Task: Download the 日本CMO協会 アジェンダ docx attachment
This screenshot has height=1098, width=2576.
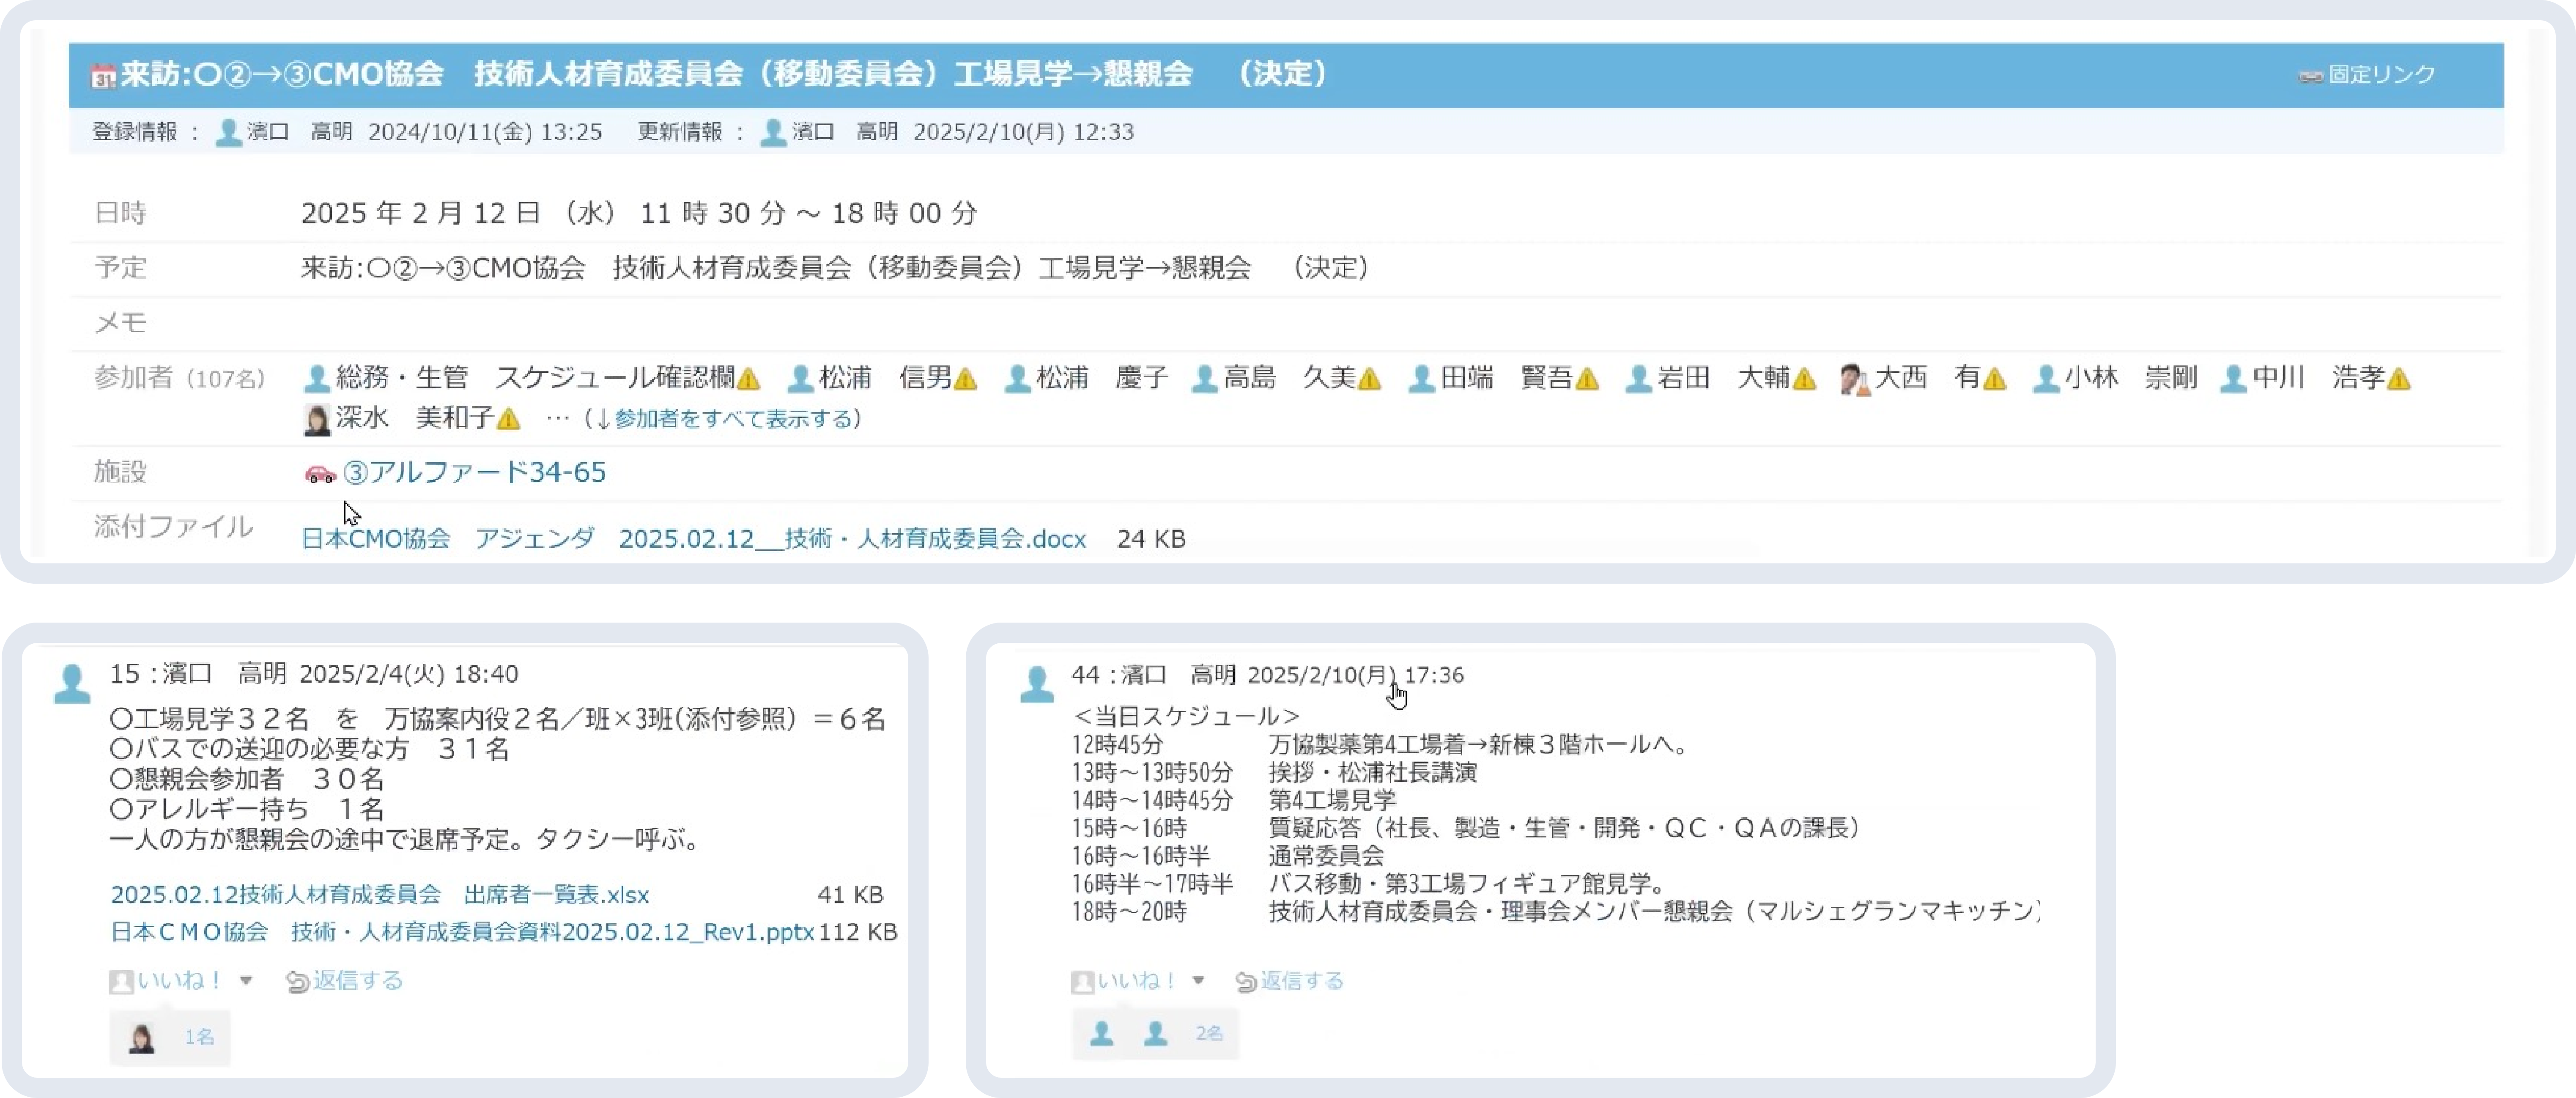Action: [x=694, y=539]
